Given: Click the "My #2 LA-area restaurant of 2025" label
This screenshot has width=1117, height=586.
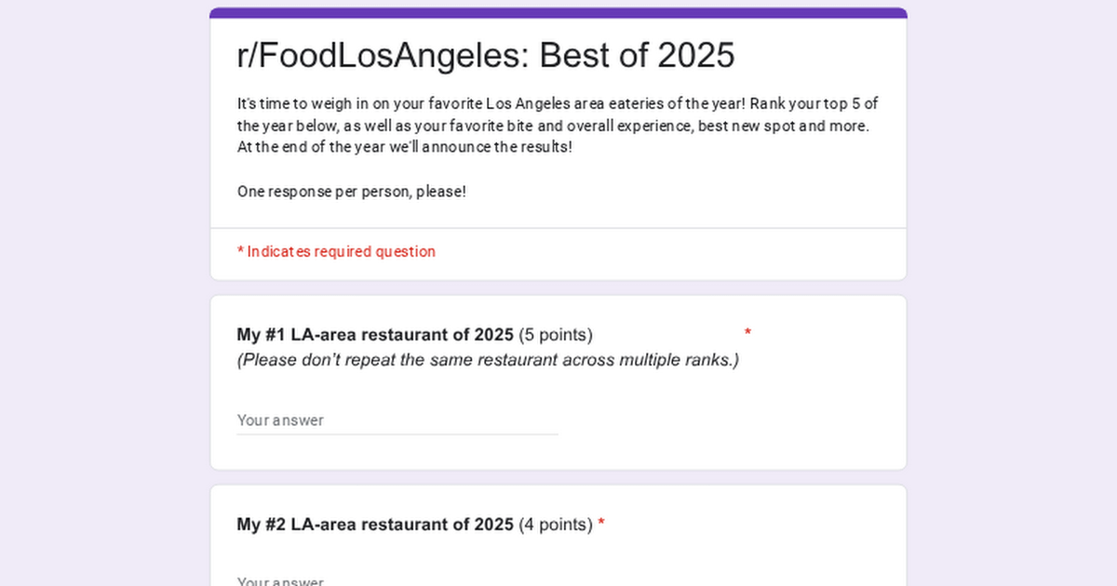Looking at the screenshot, I should pos(375,525).
